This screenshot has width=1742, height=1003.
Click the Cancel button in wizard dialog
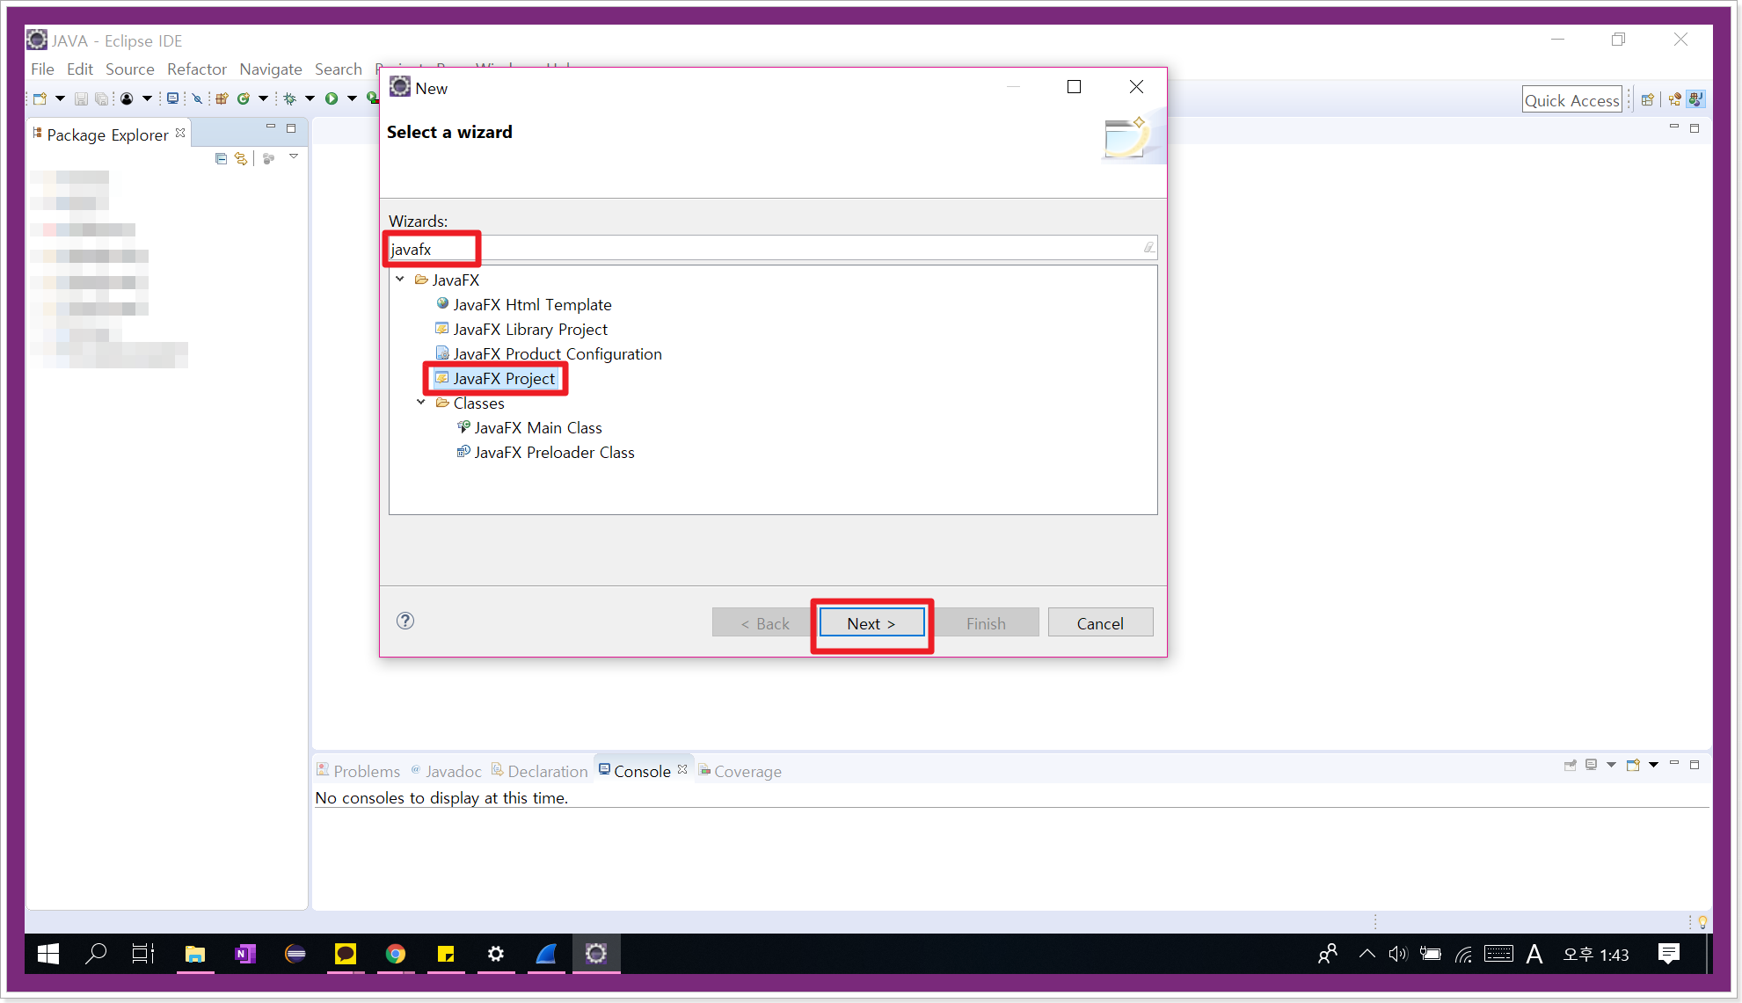pos(1100,622)
